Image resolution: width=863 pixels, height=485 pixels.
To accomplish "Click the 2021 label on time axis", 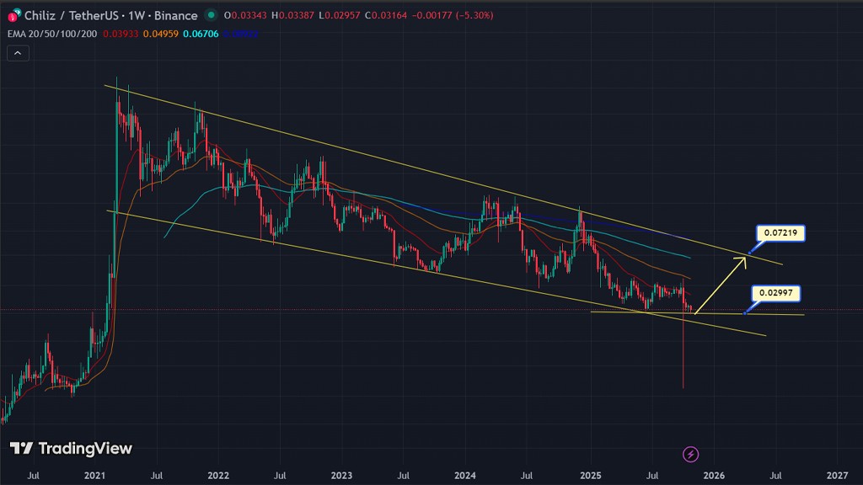I will [x=95, y=476].
